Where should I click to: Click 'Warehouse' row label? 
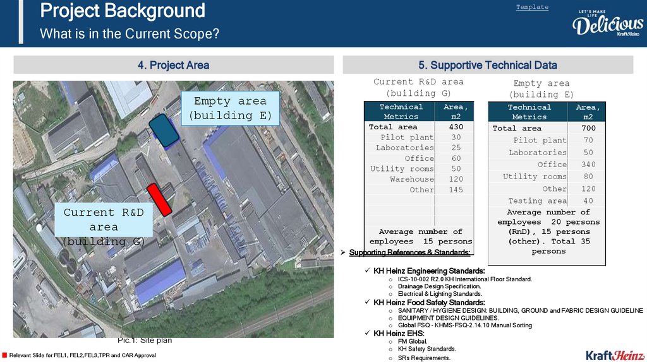tap(412, 179)
